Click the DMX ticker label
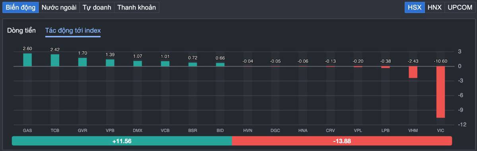 (138, 130)
